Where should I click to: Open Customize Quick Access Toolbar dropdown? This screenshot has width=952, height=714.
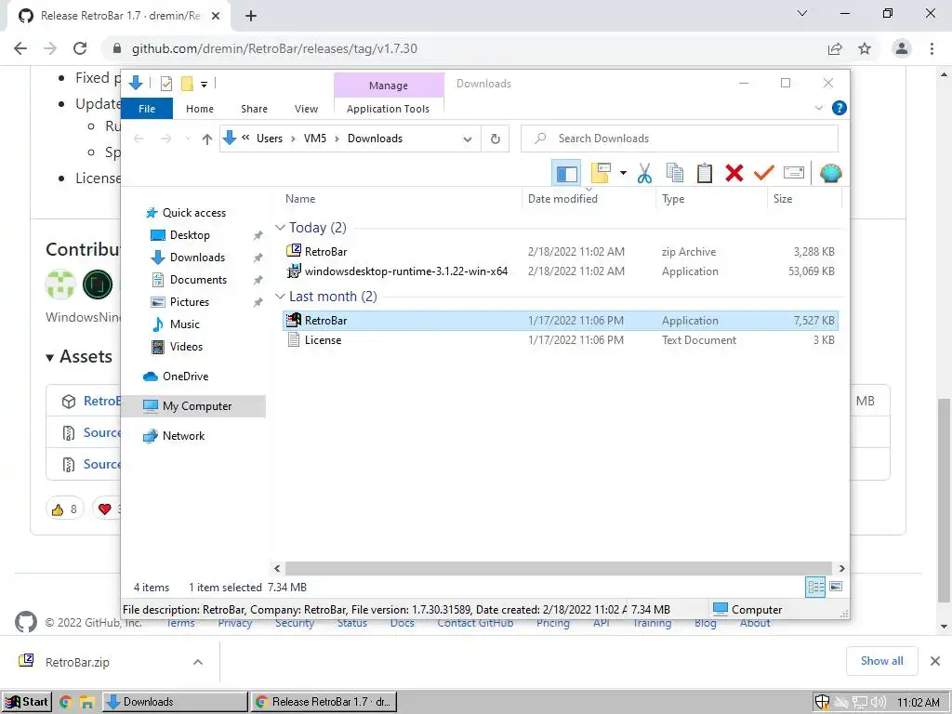pos(204,85)
